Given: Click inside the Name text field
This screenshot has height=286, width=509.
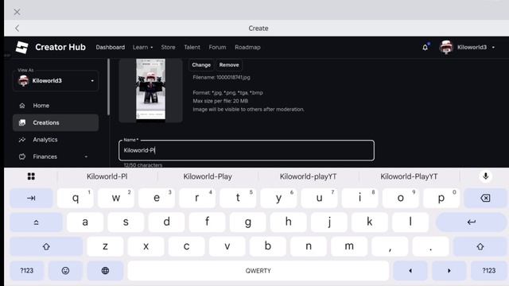Looking at the screenshot, I should (x=247, y=150).
